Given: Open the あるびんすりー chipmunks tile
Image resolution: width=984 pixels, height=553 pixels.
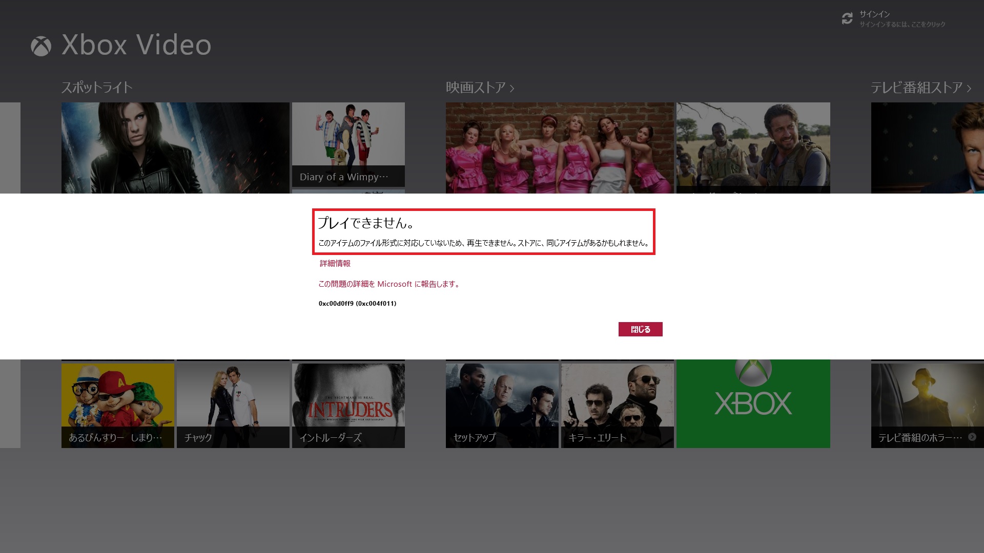Looking at the screenshot, I should (x=117, y=405).
